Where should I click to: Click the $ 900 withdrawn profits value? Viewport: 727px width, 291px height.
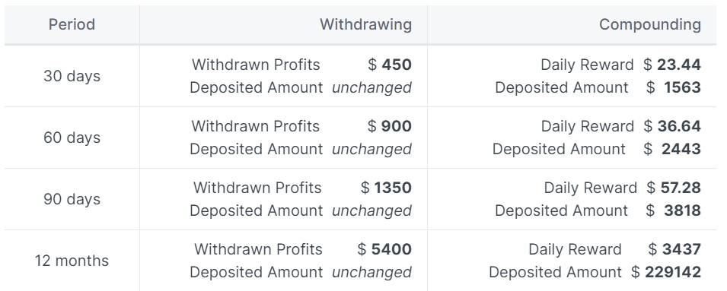click(x=390, y=126)
